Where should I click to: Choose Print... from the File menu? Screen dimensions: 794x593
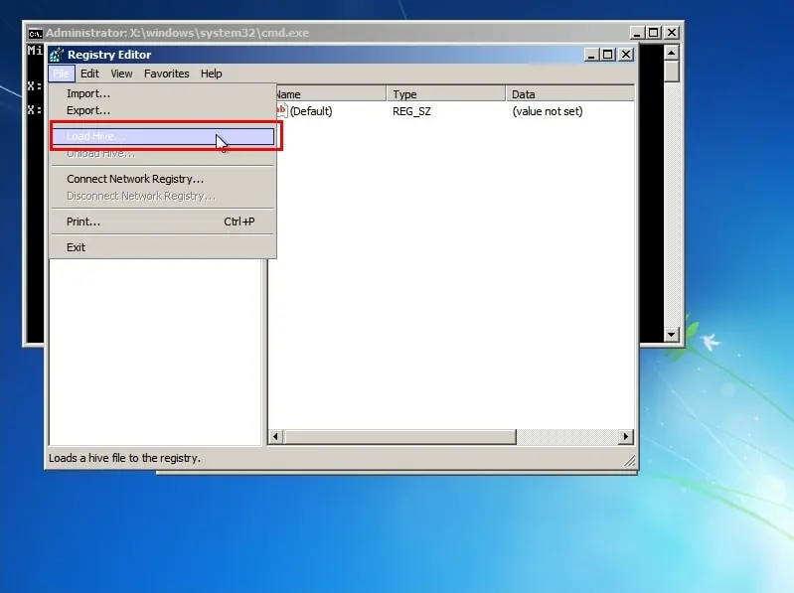point(162,222)
